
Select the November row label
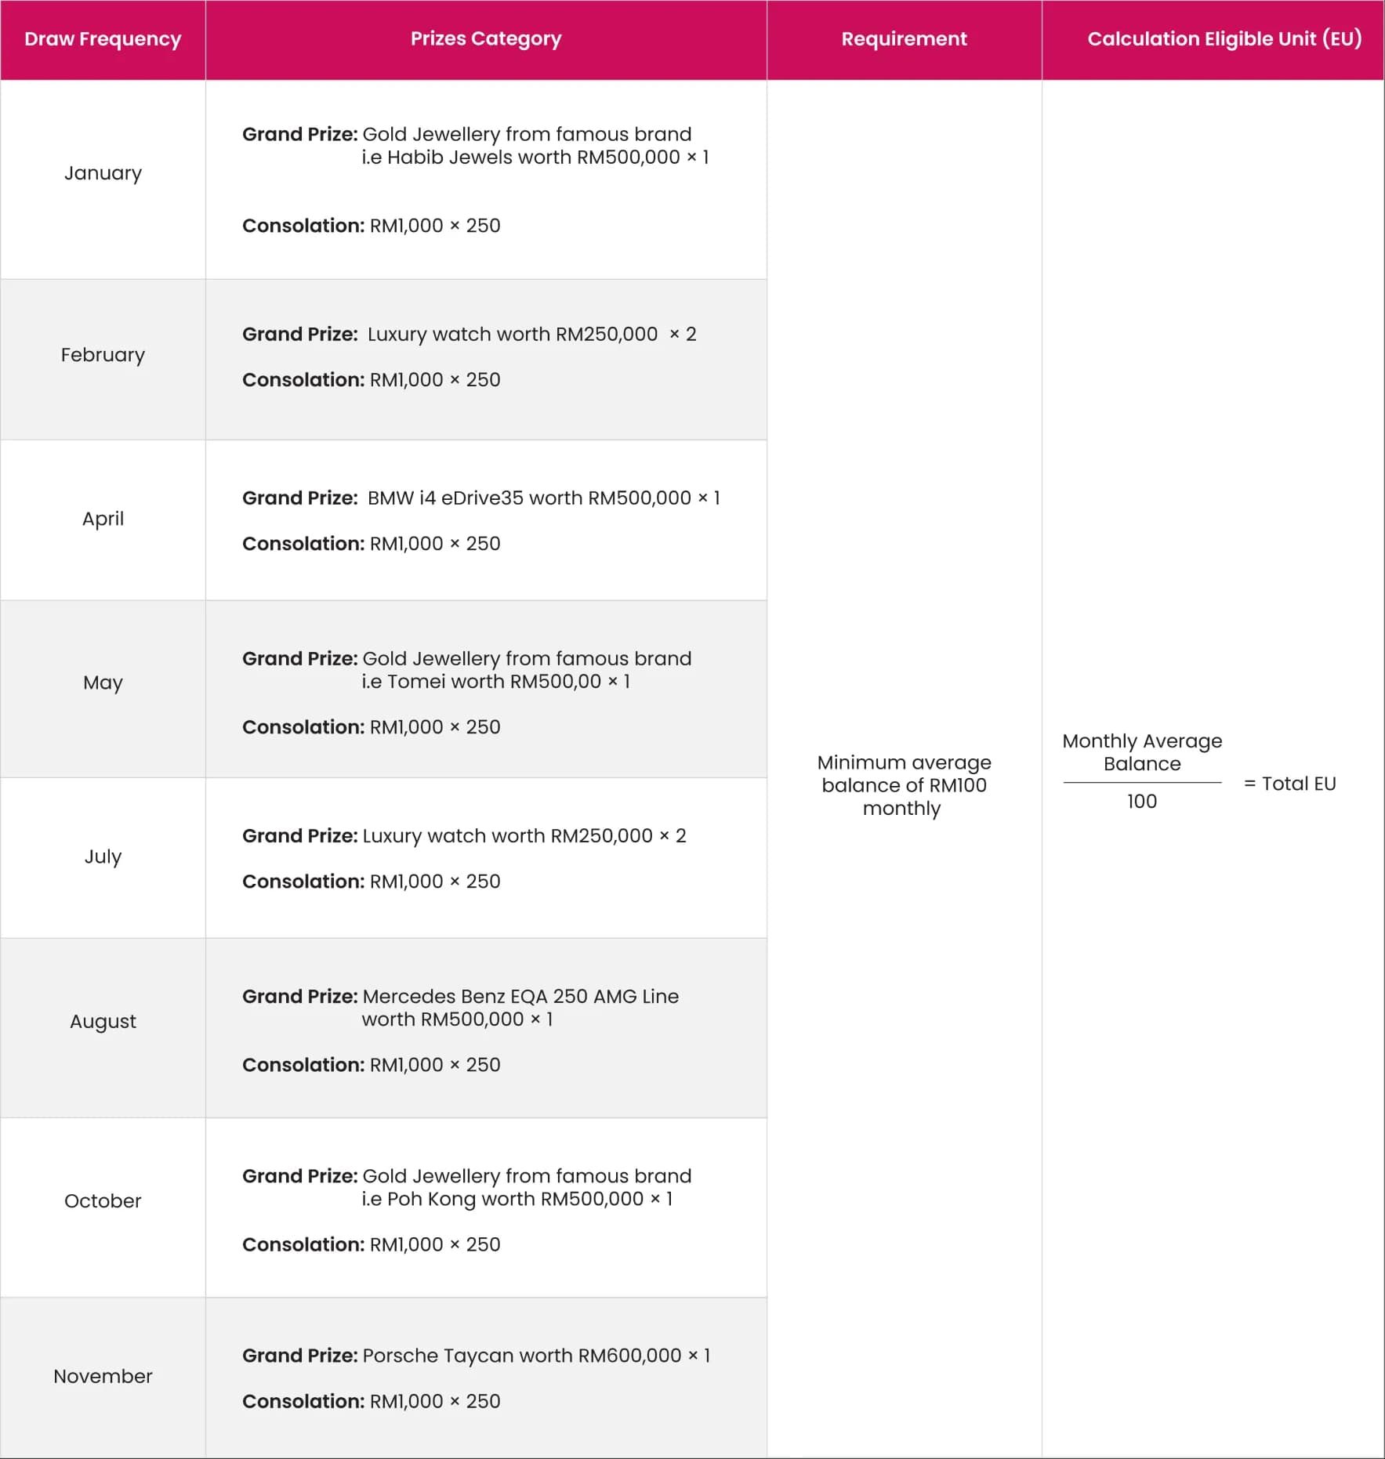click(103, 1376)
